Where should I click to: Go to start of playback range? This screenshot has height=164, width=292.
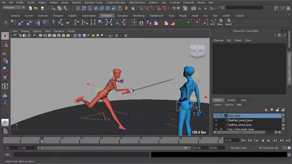click(243, 141)
